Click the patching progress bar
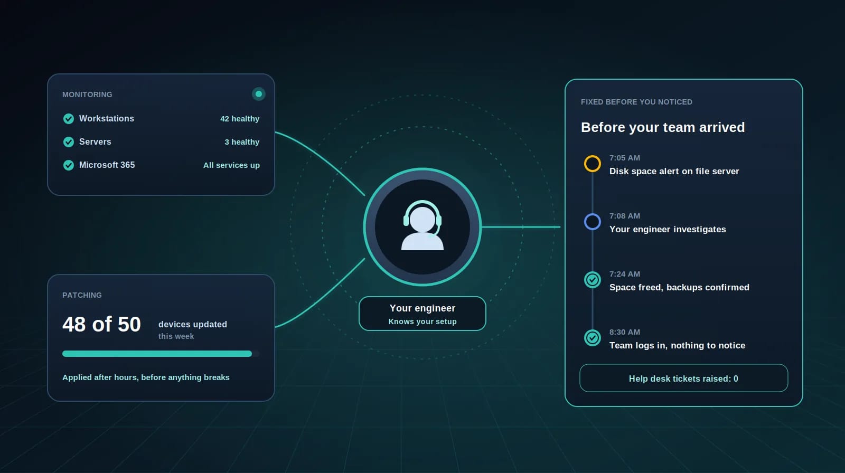The height and width of the screenshot is (473, 845). coord(161,354)
